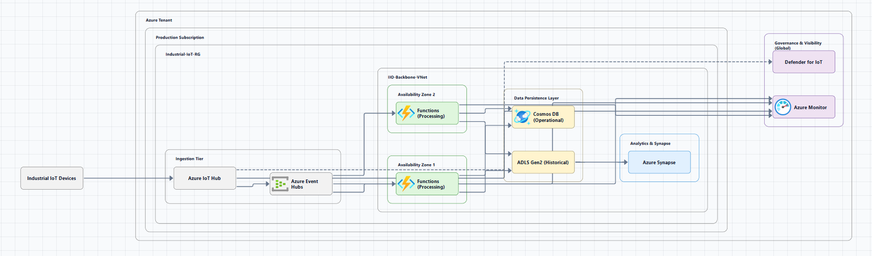
Task: Select the Industrial IoT Devices node
Action: point(52,178)
